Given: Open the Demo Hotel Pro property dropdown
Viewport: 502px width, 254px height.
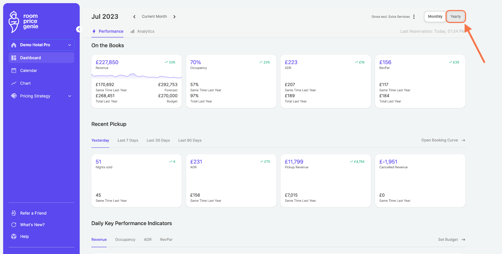Looking at the screenshot, I should point(41,45).
